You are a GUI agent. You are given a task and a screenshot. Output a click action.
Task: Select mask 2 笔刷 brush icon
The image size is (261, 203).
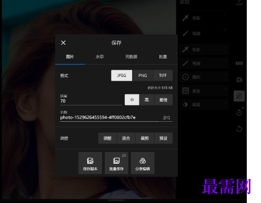(185, 33)
